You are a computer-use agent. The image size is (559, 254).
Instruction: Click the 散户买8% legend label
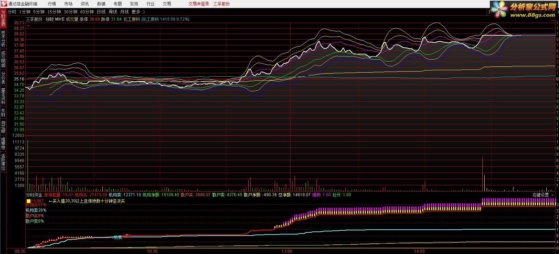[x=35, y=216]
